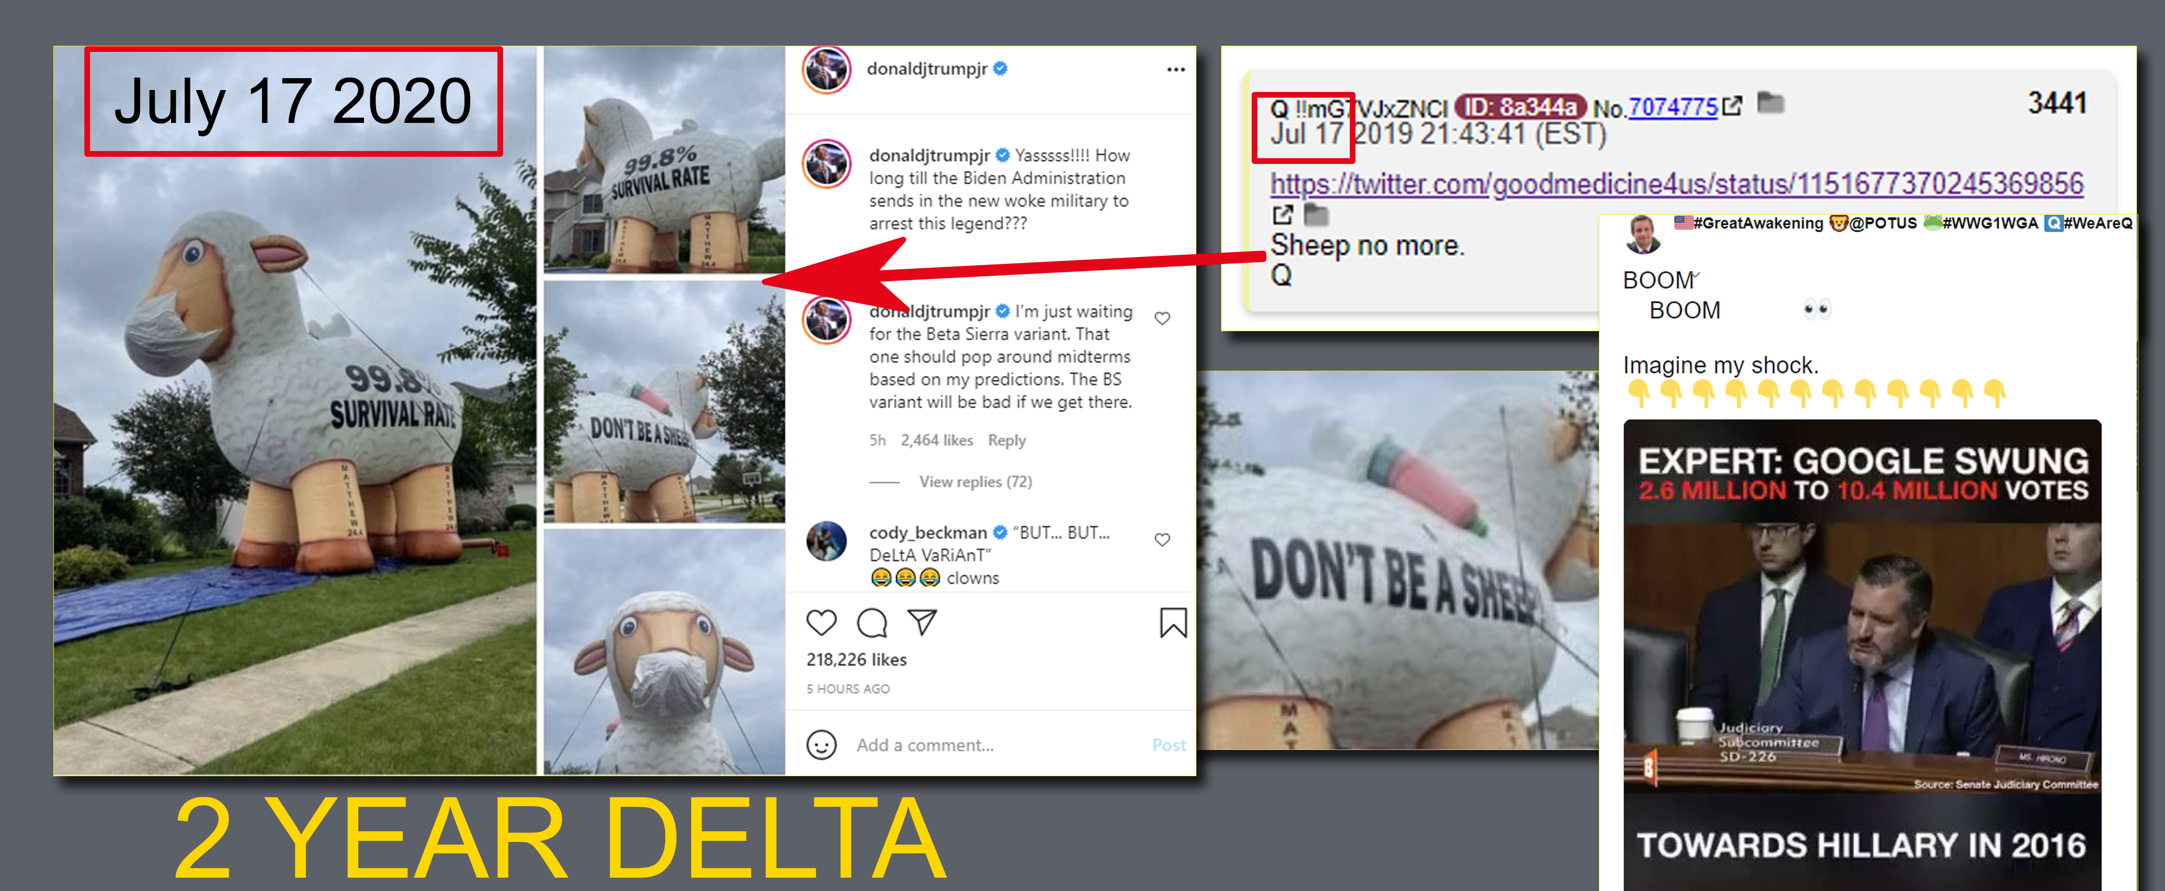Open cody_beckman's profile avatar
The width and height of the screenshot is (2165, 891).
click(826, 541)
